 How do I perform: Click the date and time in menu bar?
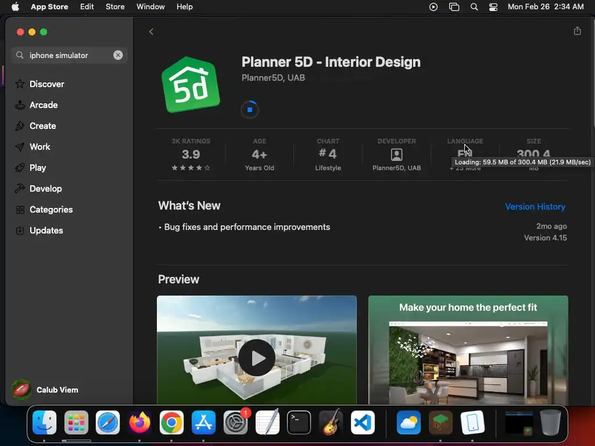(x=546, y=7)
